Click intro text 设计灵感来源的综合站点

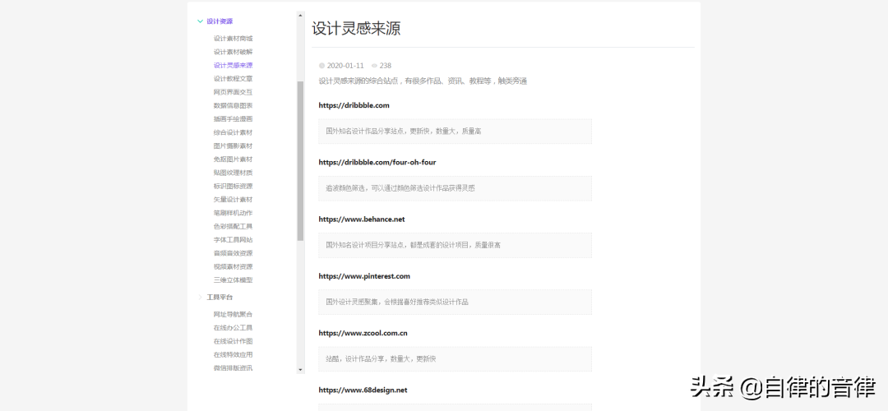pos(423,81)
